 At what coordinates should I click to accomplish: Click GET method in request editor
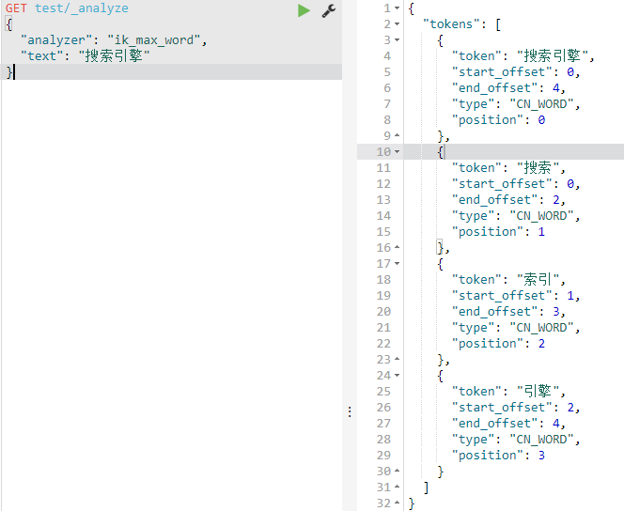point(16,8)
